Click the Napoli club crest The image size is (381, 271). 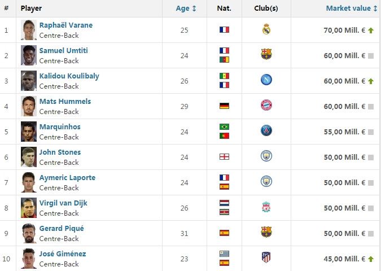[266, 80]
